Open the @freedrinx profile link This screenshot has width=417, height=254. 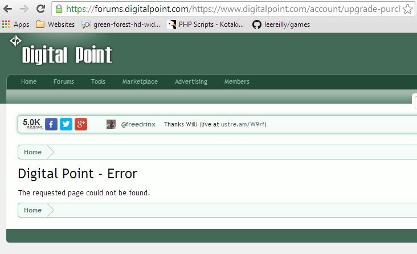pos(138,124)
